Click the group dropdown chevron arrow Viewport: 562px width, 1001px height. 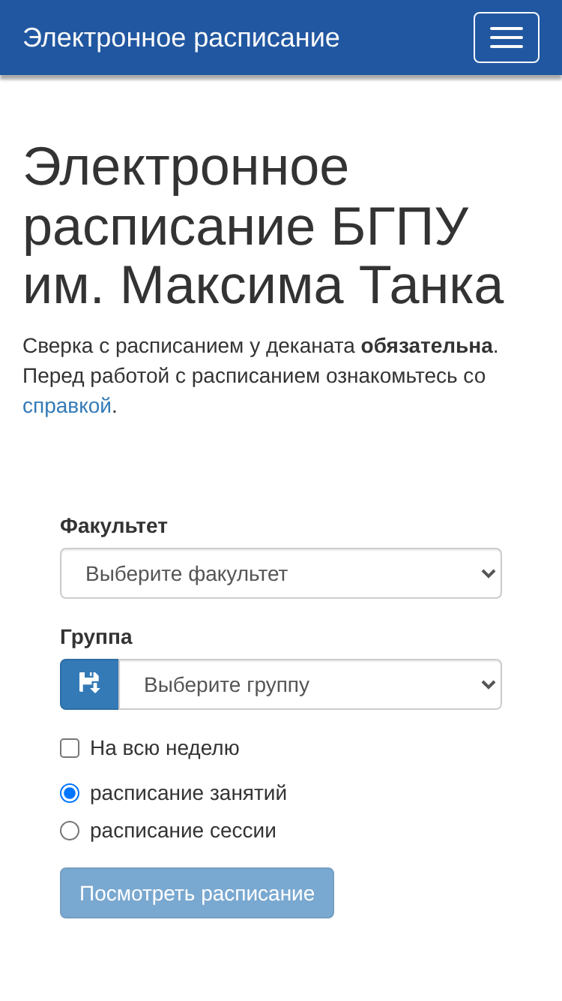pos(489,685)
